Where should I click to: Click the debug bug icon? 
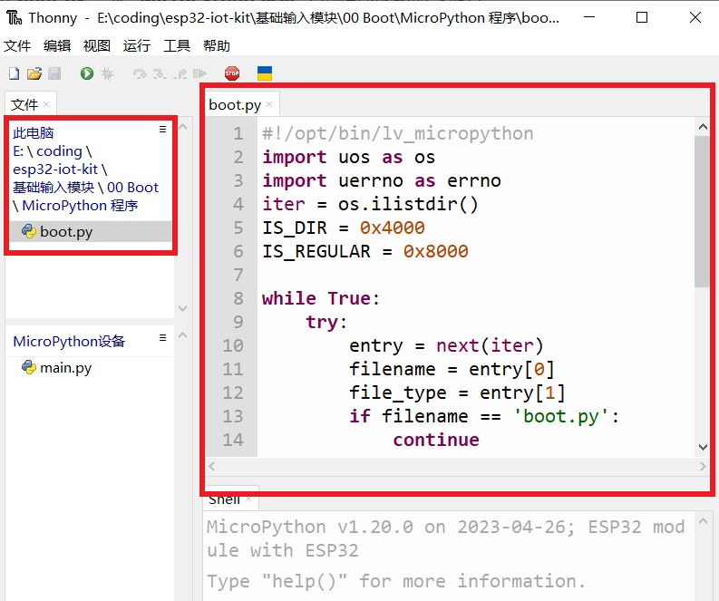[108, 73]
